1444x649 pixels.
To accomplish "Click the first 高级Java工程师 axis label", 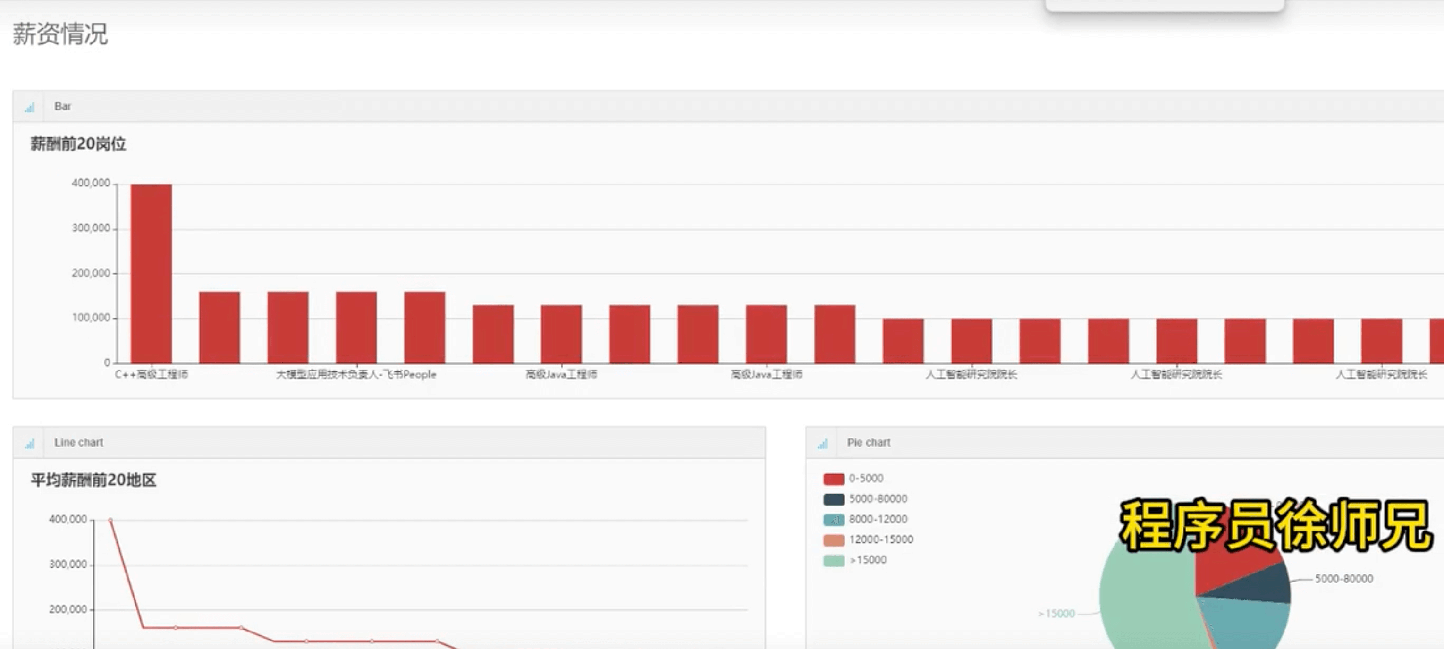I will click(x=561, y=374).
